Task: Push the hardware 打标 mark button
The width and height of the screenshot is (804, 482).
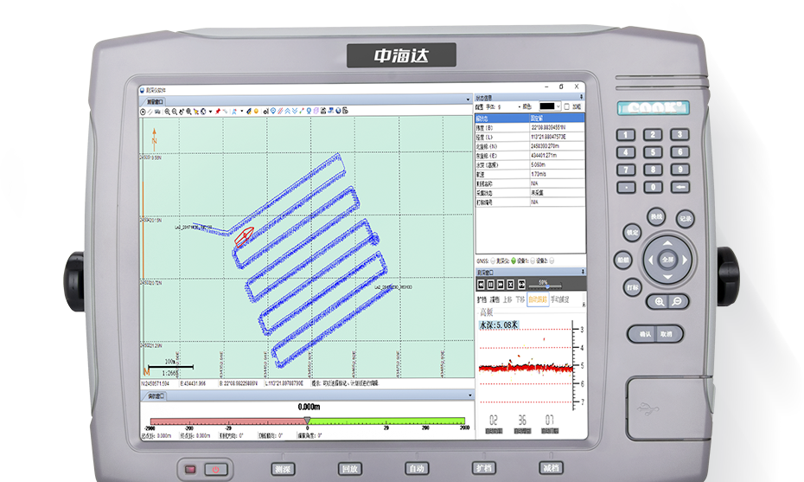Action: tap(632, 287)
